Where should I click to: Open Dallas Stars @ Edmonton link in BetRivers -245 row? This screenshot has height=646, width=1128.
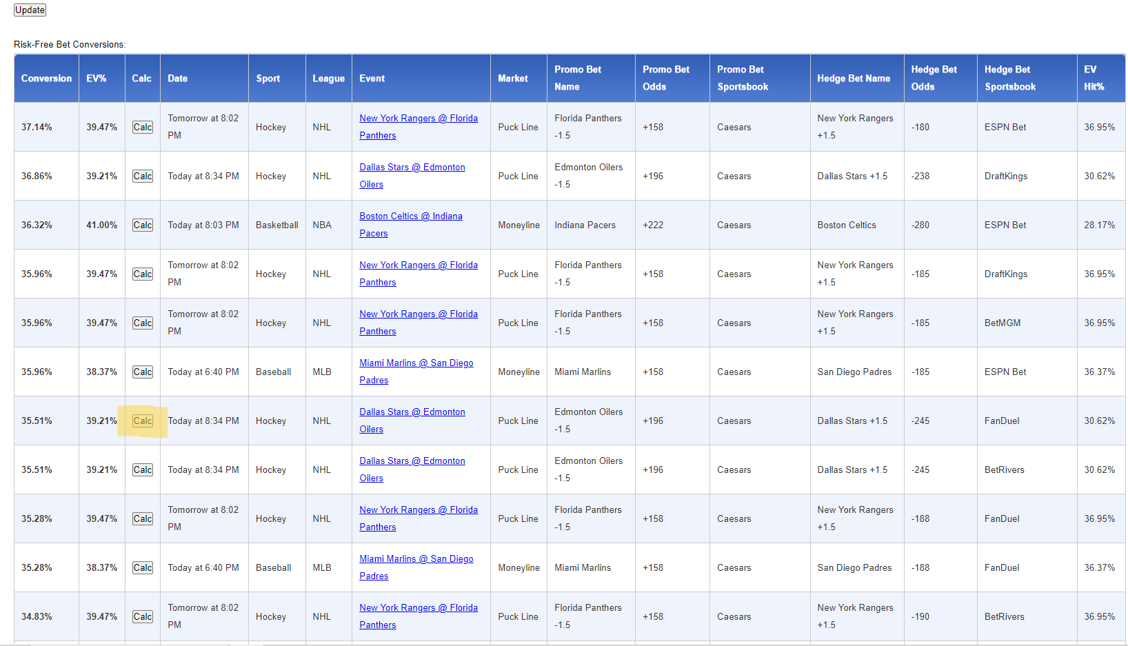(x=412, y=470)
